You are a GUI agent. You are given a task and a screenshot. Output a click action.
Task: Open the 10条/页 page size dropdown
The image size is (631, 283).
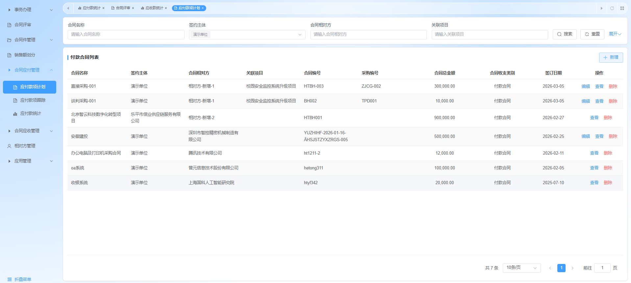point(522,268)
